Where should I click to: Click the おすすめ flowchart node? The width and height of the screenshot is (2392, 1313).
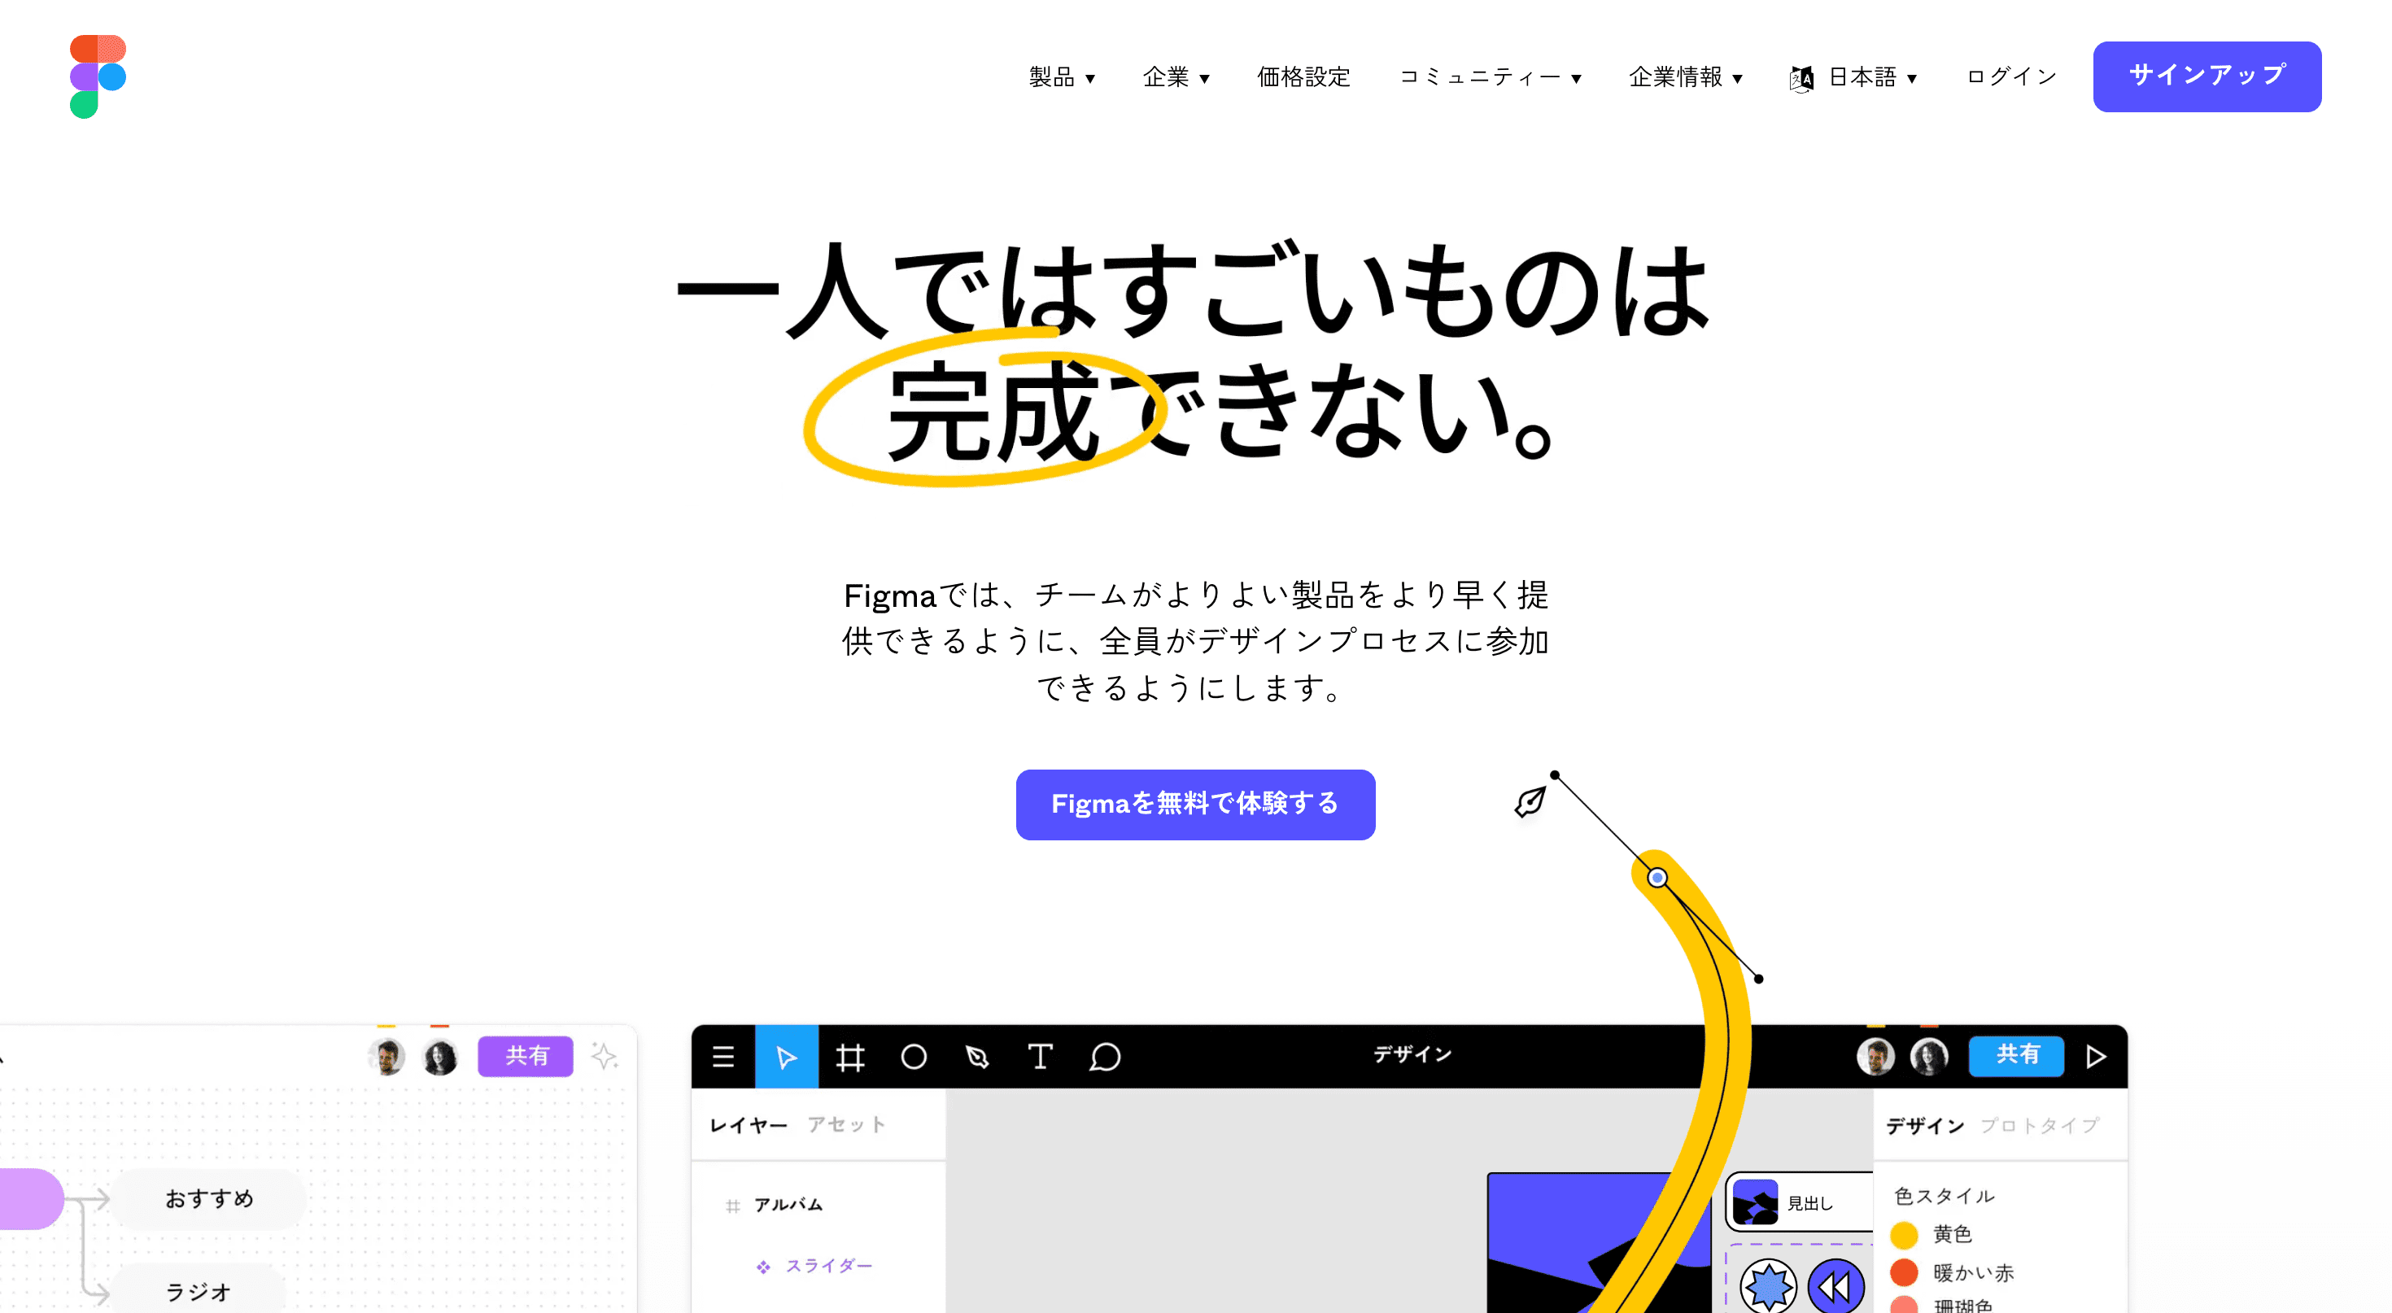(209, 1199)
